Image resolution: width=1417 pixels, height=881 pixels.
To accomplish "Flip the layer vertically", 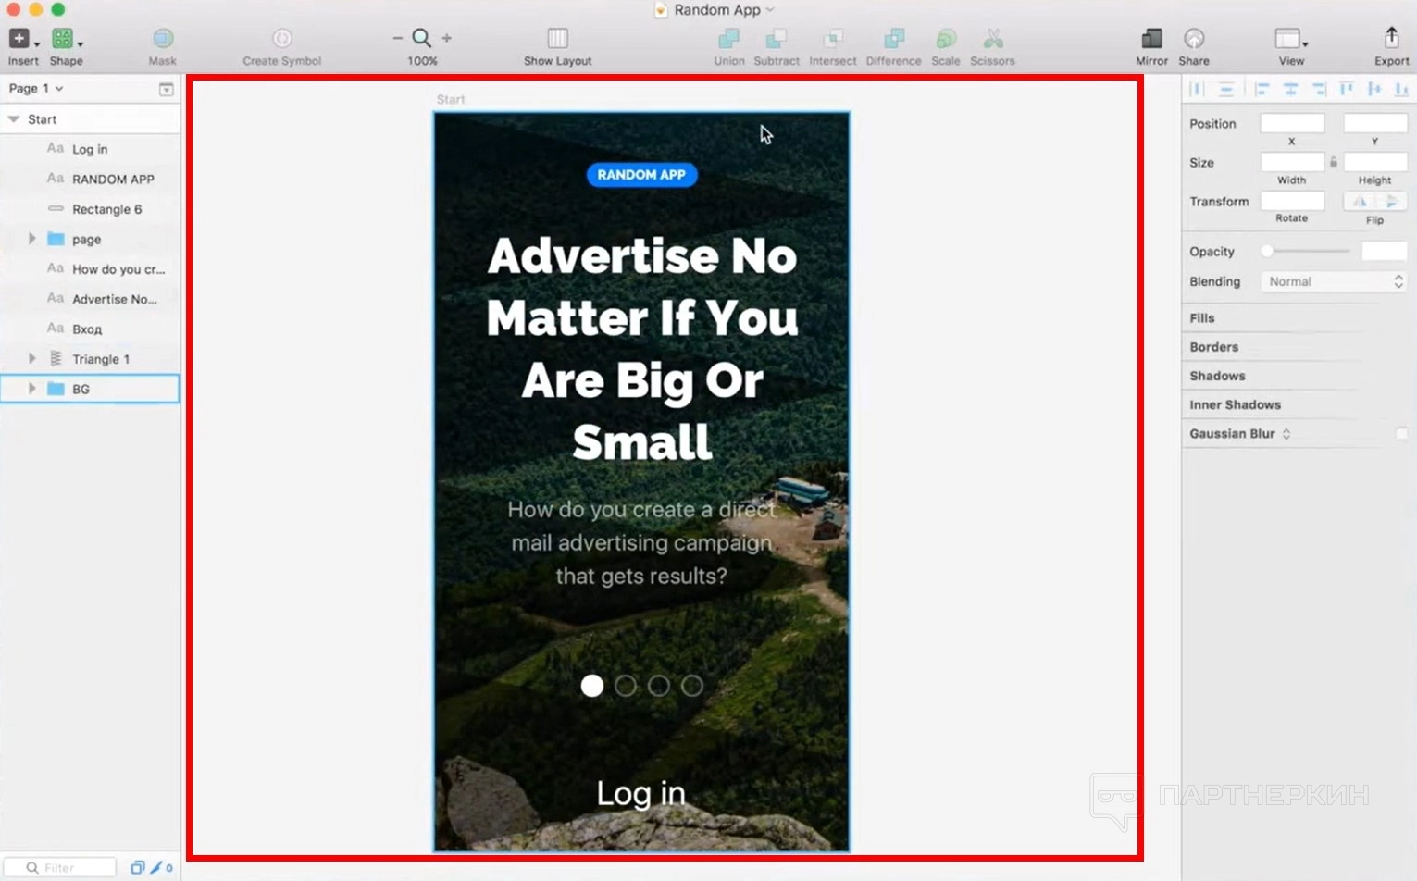I will (1391, 201).
